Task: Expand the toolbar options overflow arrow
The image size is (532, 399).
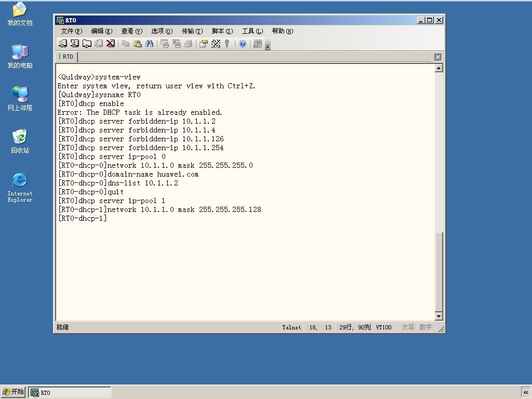Action: tap(268, 45)
